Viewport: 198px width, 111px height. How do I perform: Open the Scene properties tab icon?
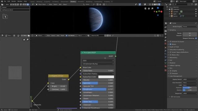[166, 40]
